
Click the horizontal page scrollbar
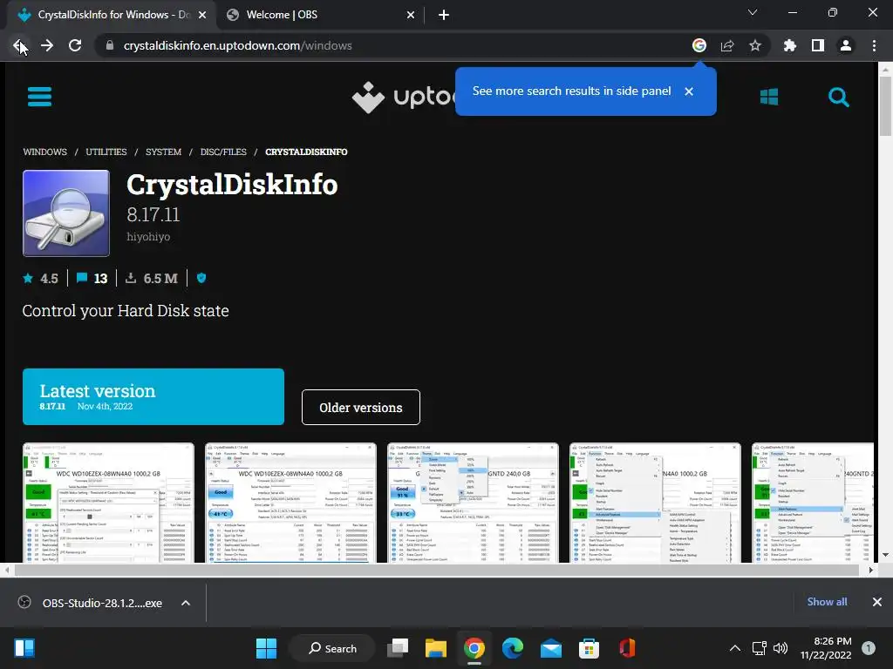(436, 570)
